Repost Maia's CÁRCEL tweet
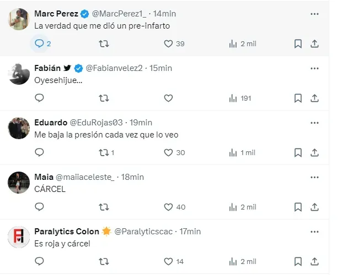 coord(104,207)
